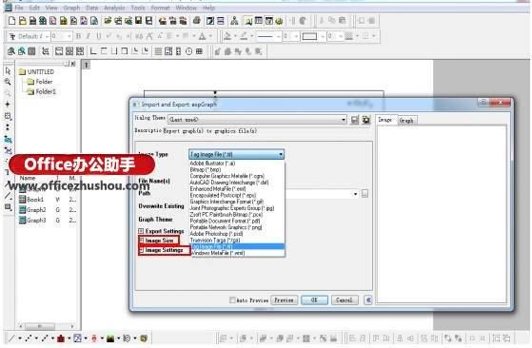Toggle the Auto Preview checkbox
The width and height of the screenshot is (532, 348).
pyautogui.click(x=232, y=300)
